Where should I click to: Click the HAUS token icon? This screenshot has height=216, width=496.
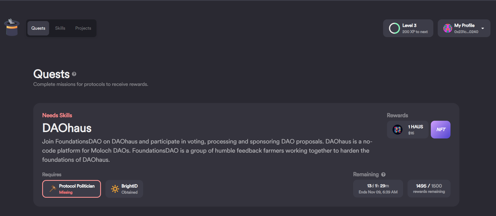(398, 130)
